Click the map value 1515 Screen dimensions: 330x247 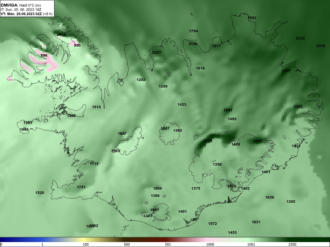point(96,107)
